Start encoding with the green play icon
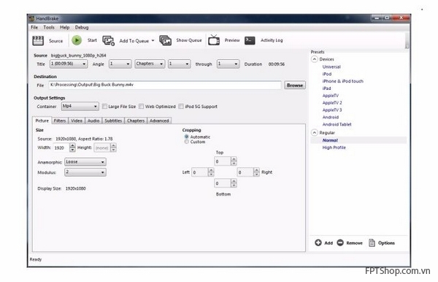 click(77, 40)
